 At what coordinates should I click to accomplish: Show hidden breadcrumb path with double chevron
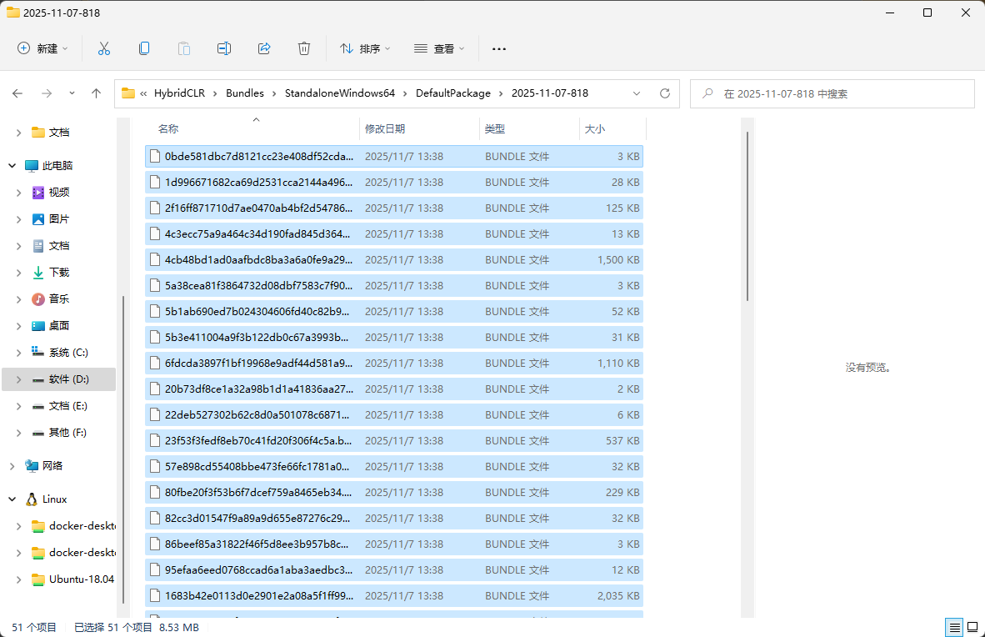click(x=143, y=93)
